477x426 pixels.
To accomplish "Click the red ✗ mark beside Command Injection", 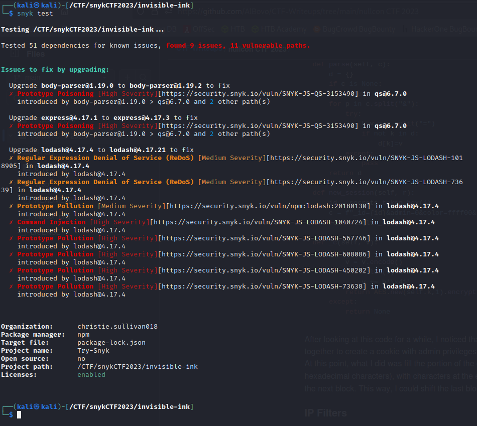I will tap(11, 222).
